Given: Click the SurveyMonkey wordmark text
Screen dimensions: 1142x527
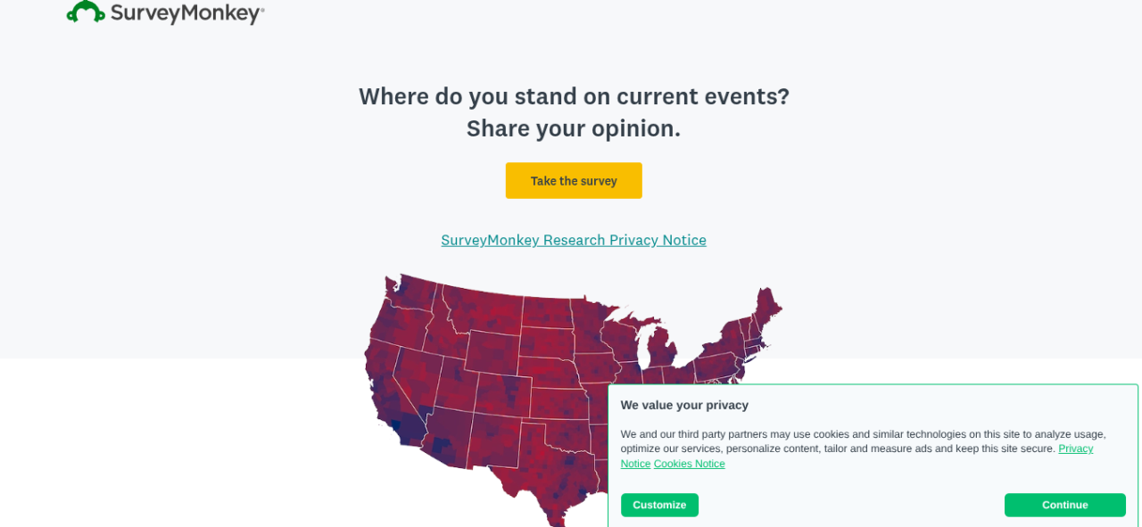Looking at the screenshot, I should 186,13.
